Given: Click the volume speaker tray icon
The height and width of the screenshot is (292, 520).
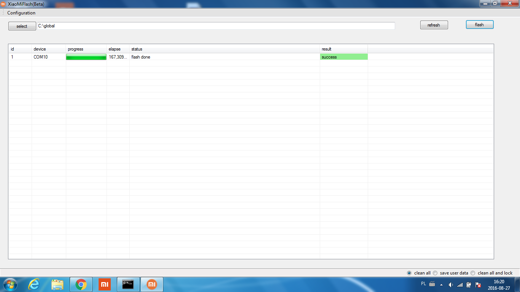Looking at the screenshot, I should [x=451, y=284].
